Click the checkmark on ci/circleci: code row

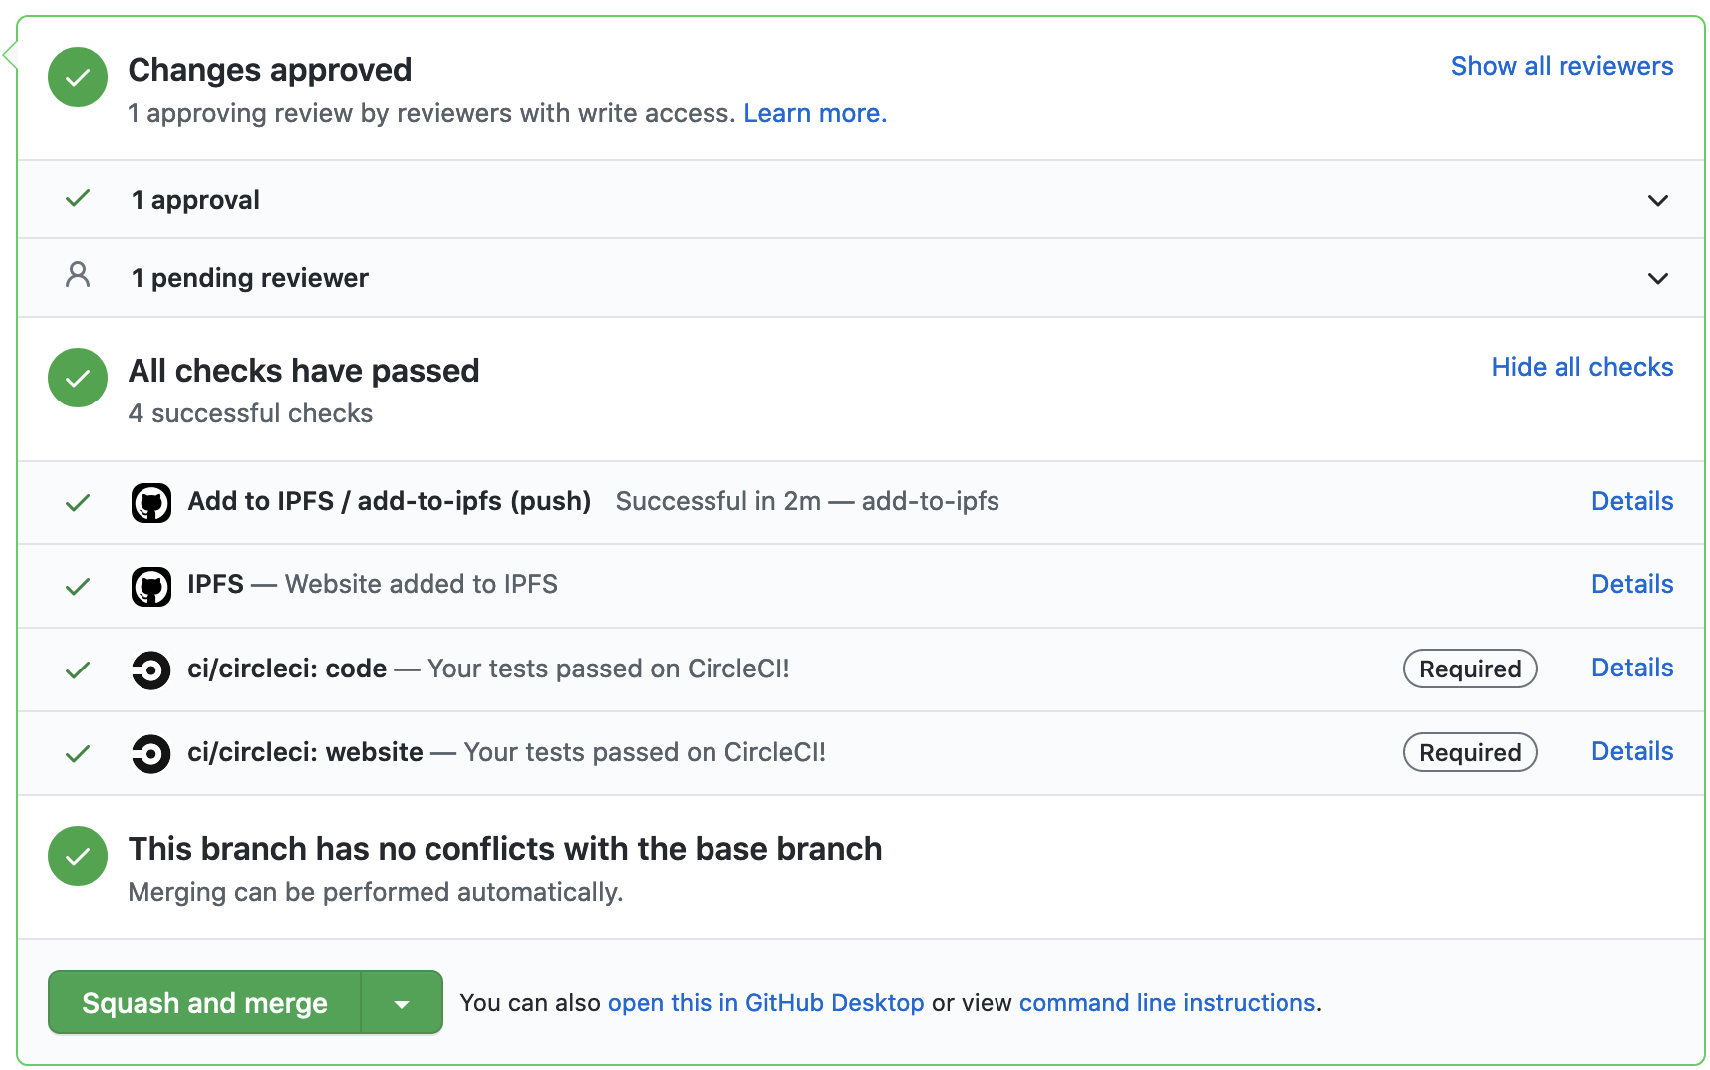(78, 670)
